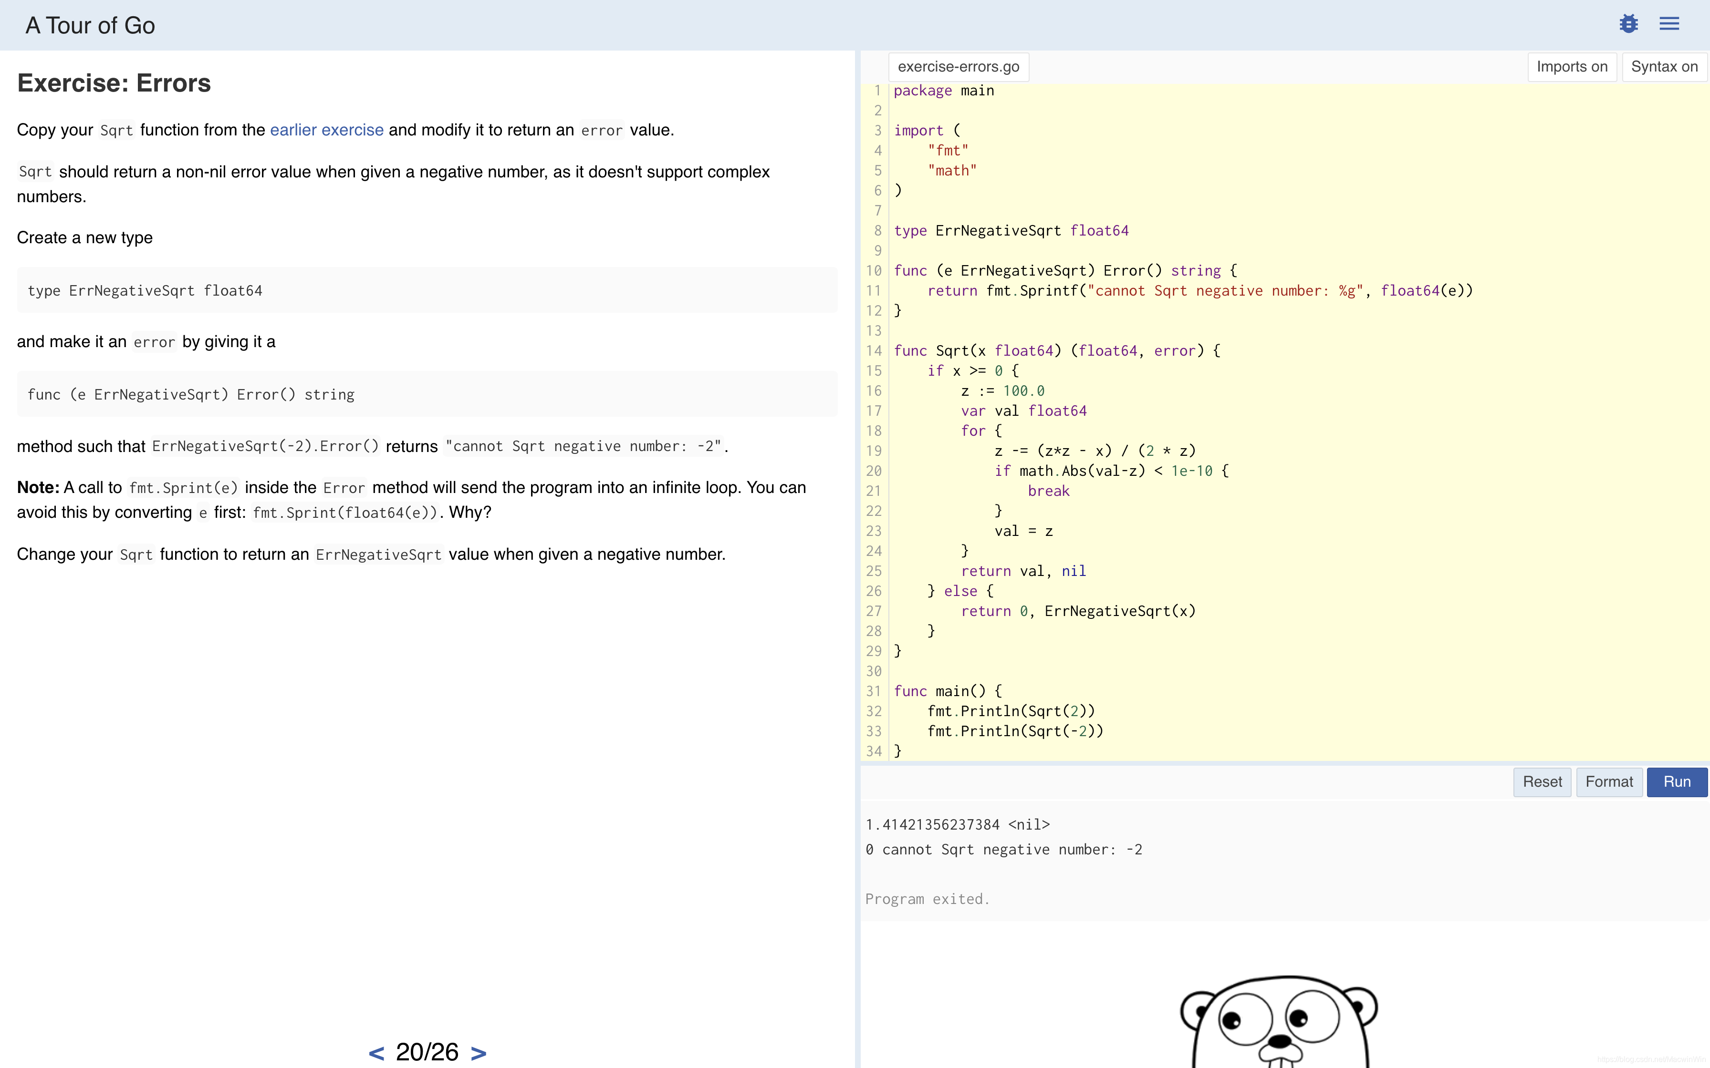Screen dimensions: 1710x1068
Task: Select the exercise-errors.go file tab
Action: pyautogui.click(x=958, y=67)
